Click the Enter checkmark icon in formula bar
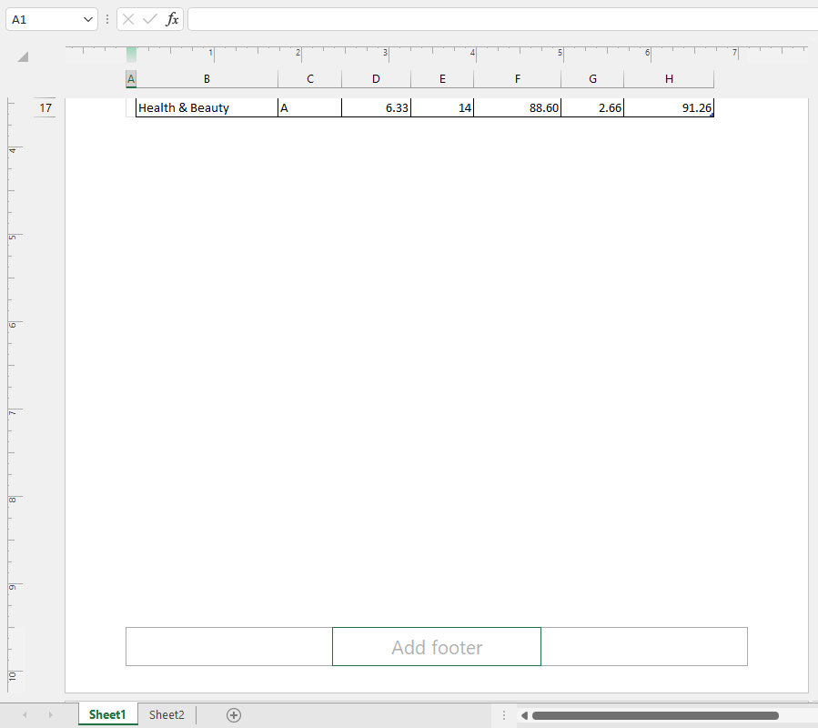This screenshot has height=728, width=818. point(148,18)
